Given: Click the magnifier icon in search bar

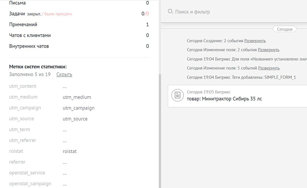Looking at the screenshot, I should point(170,12).
